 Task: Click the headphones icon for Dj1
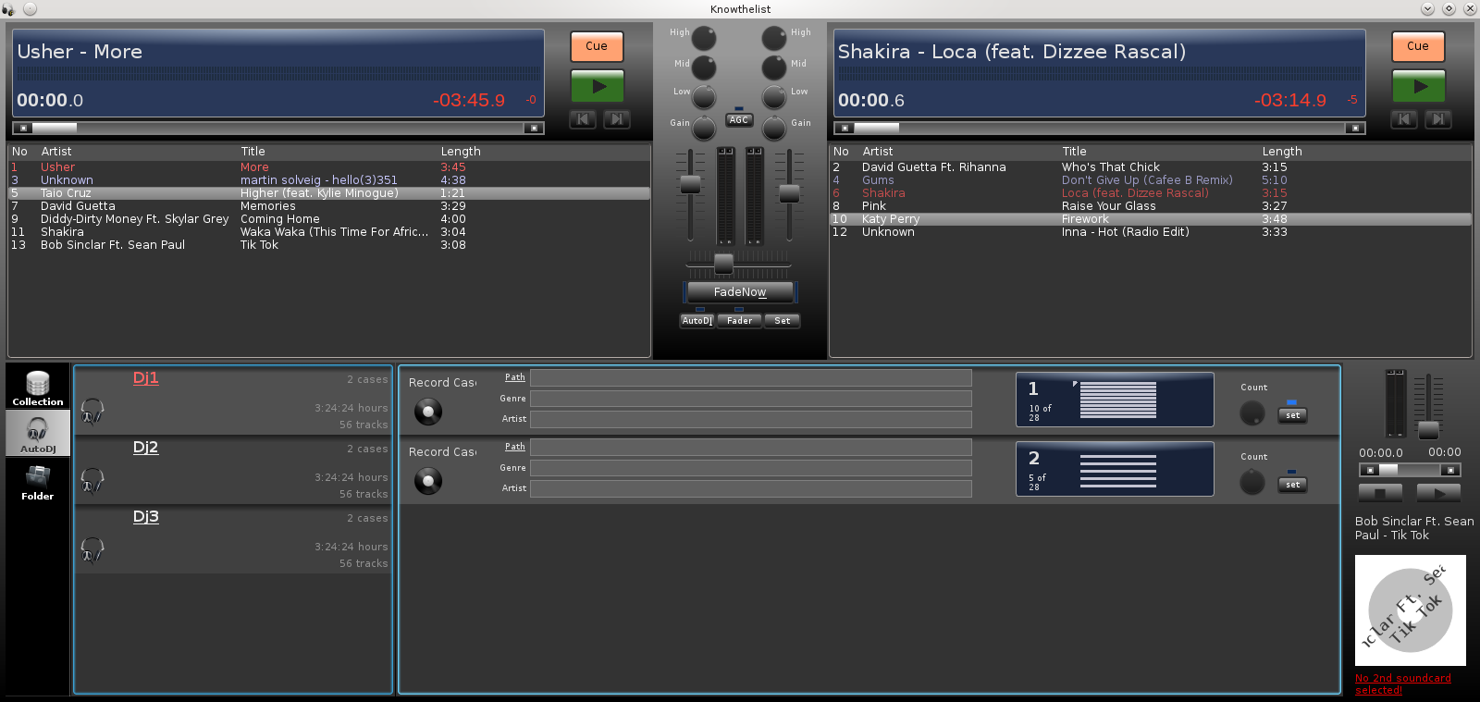92,411
